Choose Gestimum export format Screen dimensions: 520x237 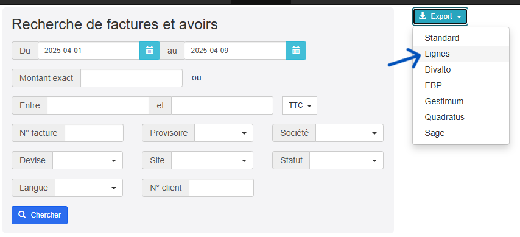click(x=461, y=101)
